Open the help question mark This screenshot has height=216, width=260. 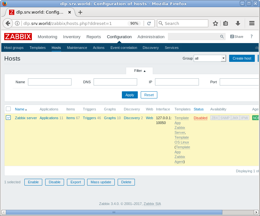pos(251,37)
